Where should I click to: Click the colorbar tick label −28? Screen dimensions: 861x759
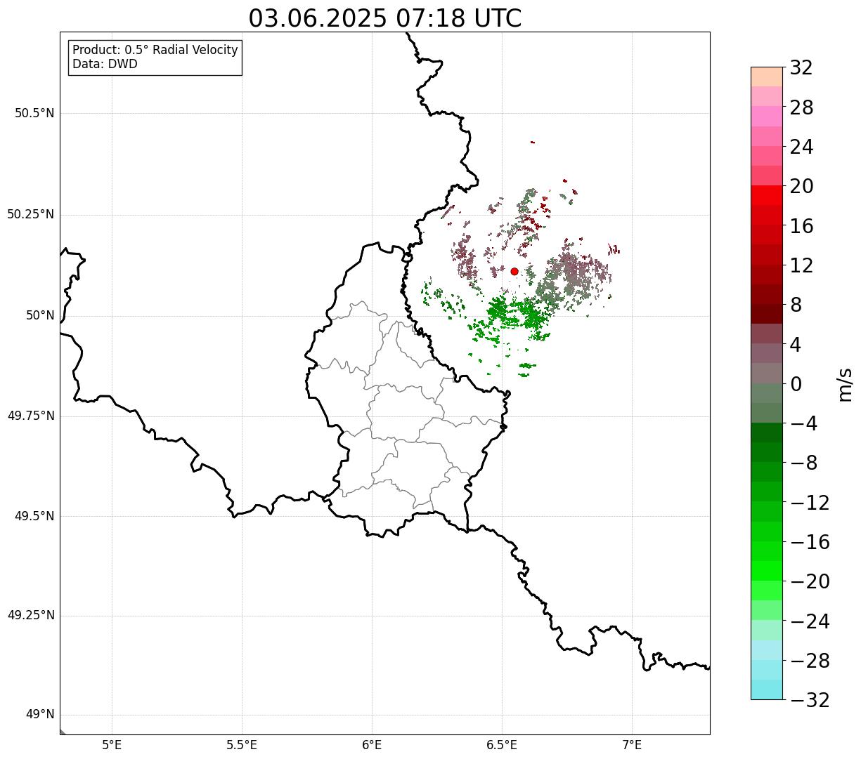tap(810, 660)
